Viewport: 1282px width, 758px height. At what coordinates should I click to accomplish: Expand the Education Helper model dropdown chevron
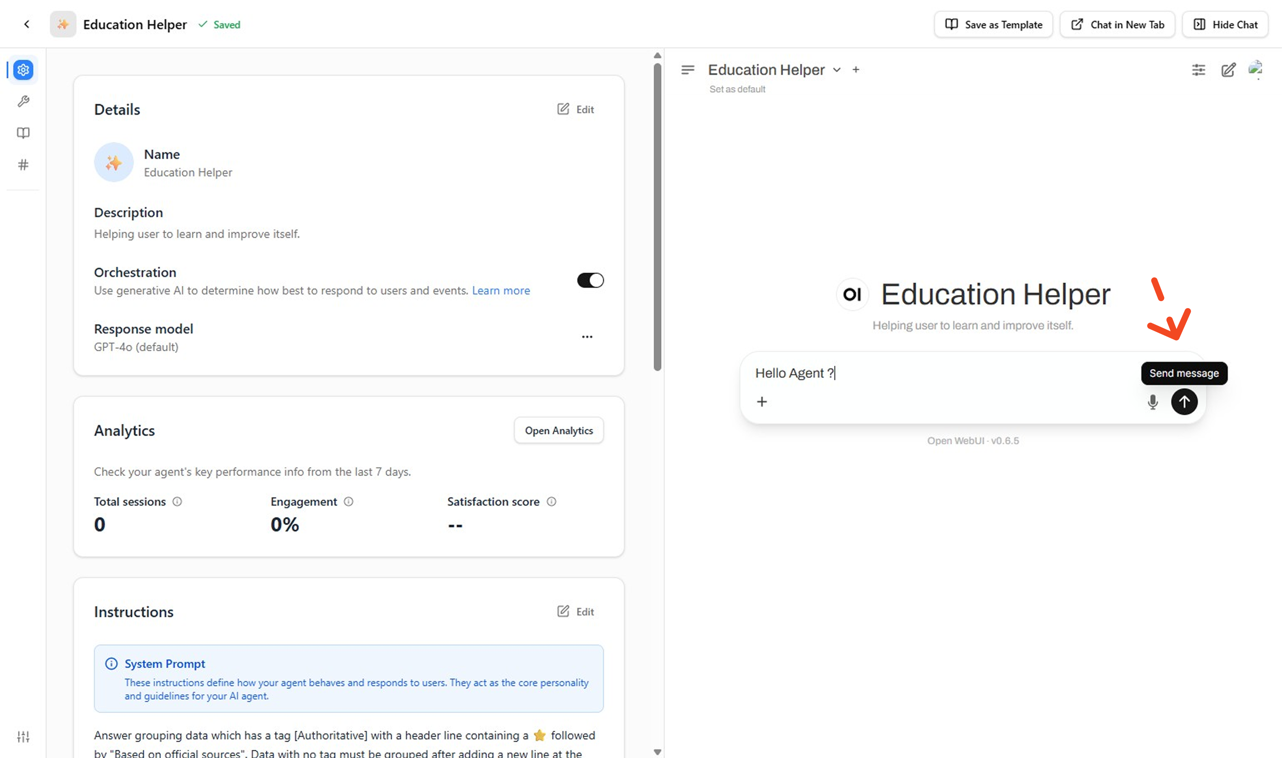(836, 70)
